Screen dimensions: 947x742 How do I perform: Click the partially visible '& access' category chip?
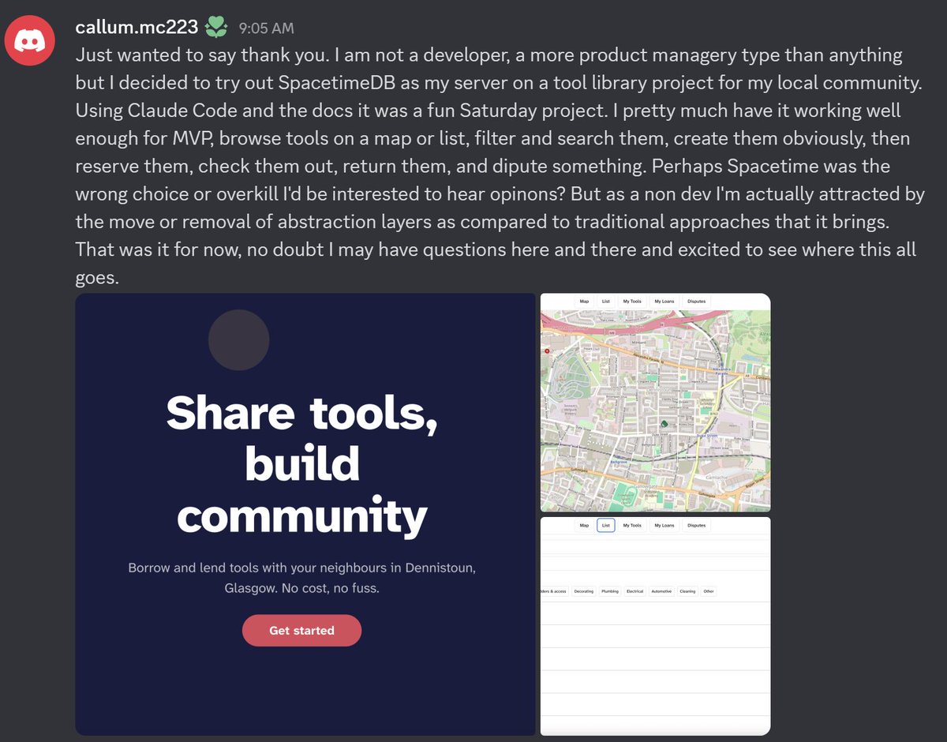[554, 591]
